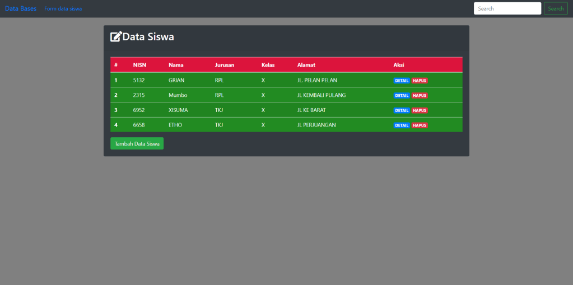Click Tambah Data Siswa button

click(137, 144)
